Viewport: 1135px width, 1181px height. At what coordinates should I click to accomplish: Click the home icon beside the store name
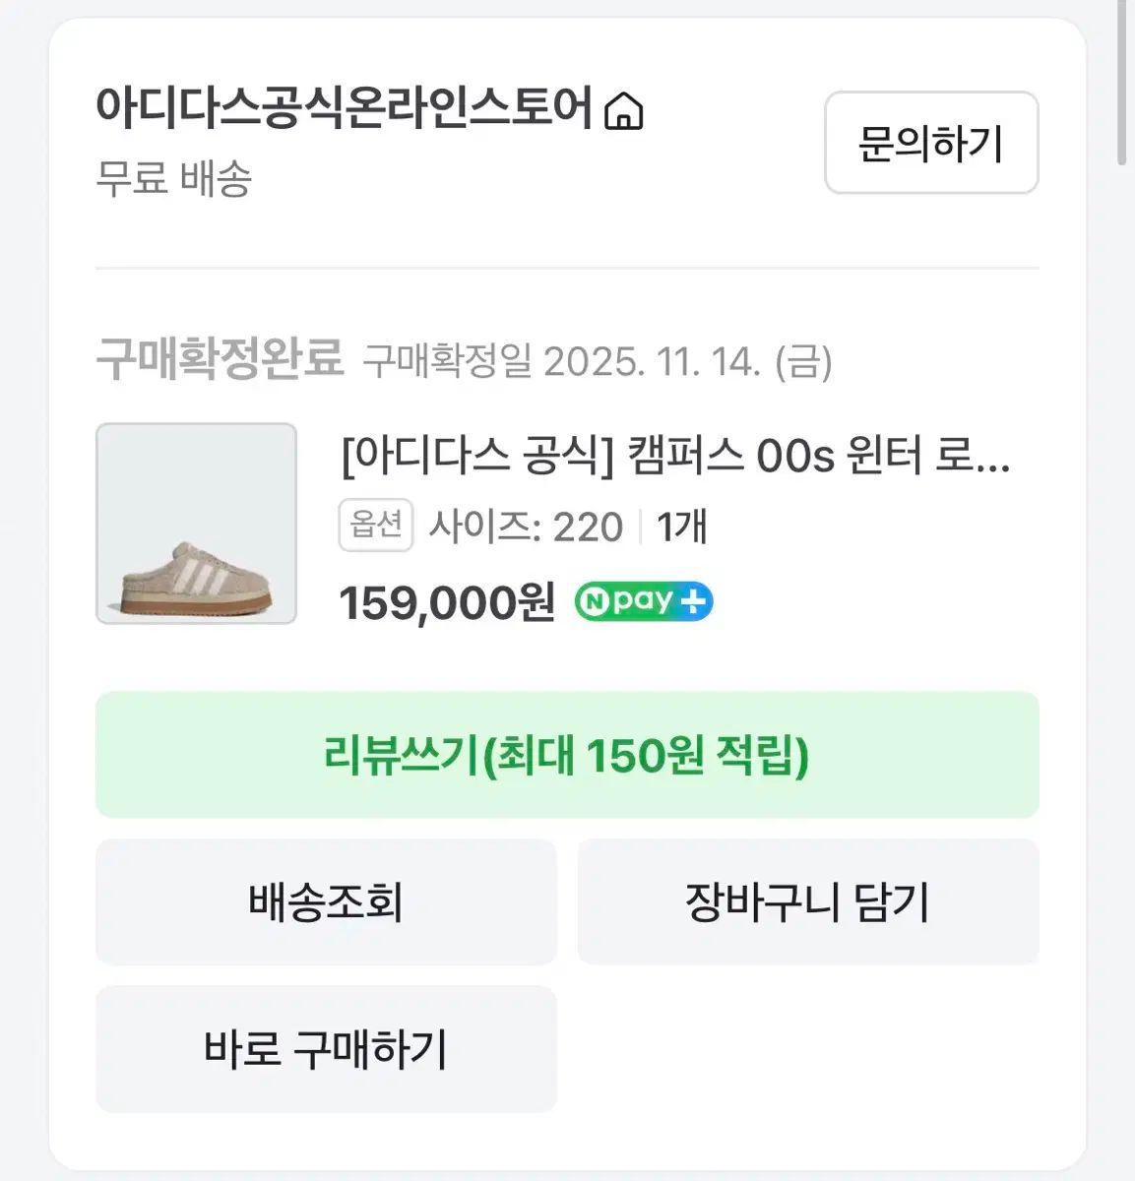click(x=622, y=110)
